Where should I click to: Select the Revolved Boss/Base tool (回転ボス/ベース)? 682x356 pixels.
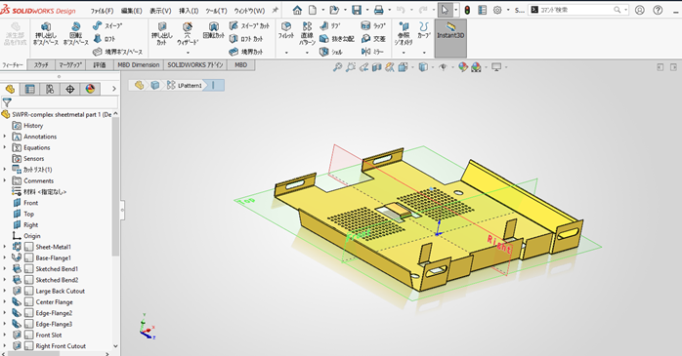click(x=75, y=34)
